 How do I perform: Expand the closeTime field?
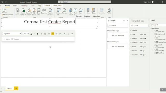[153, 31]
